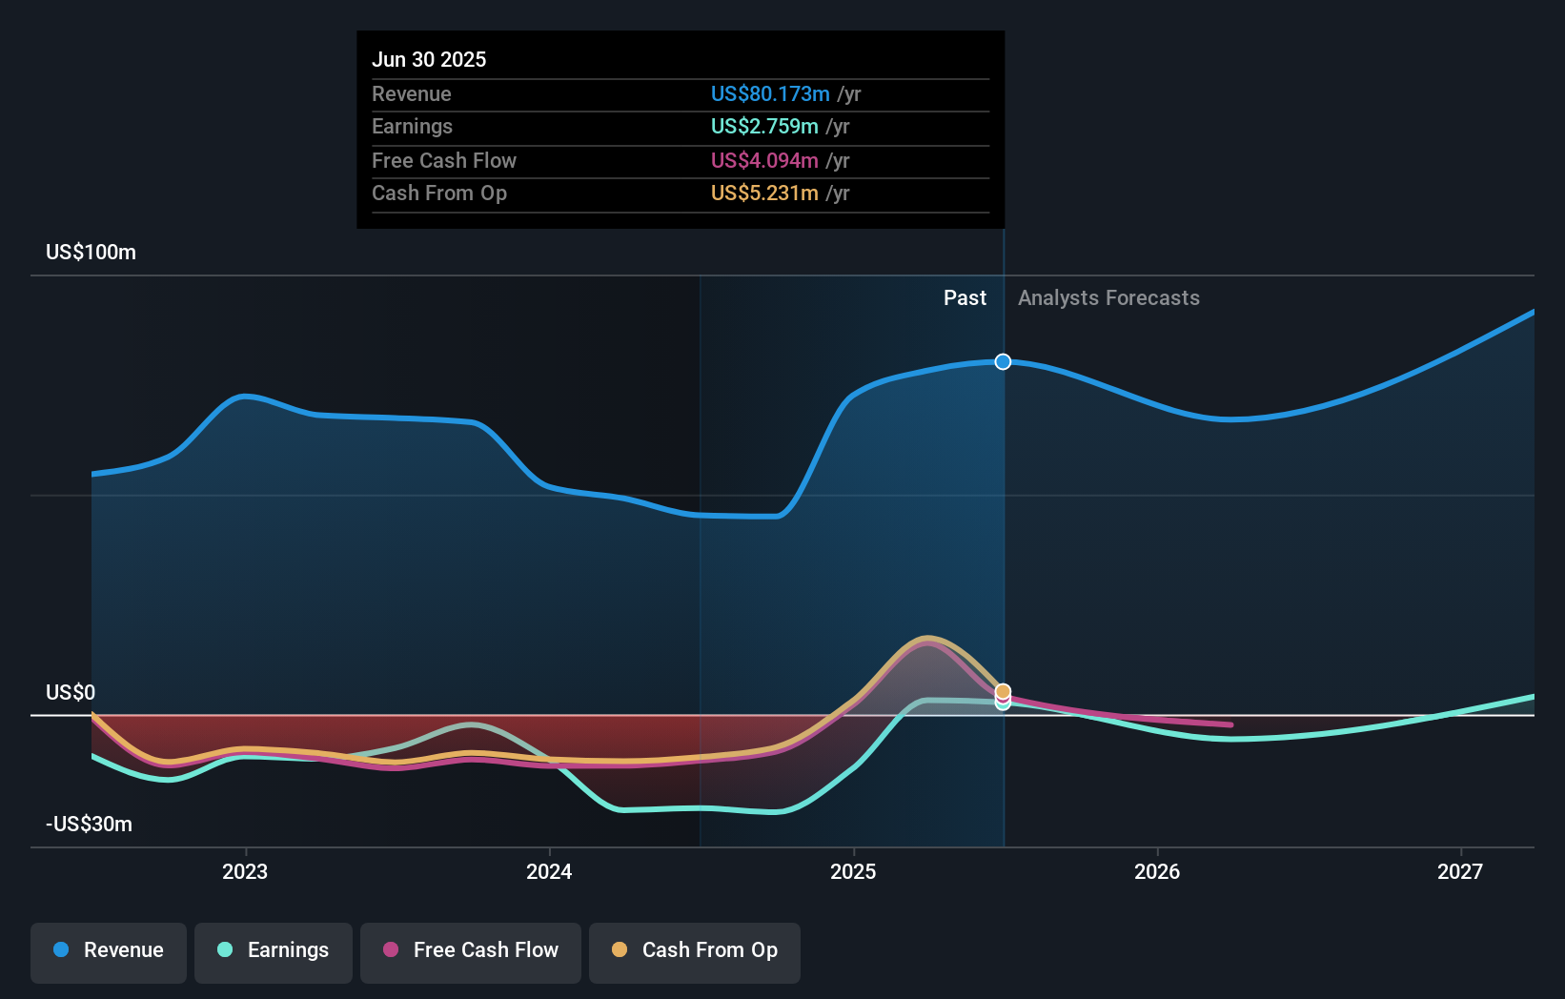The width and height of the screenshot is (1565, 999).
Task: Click the Earnings marker below the orange dot
Action: 1002,705
